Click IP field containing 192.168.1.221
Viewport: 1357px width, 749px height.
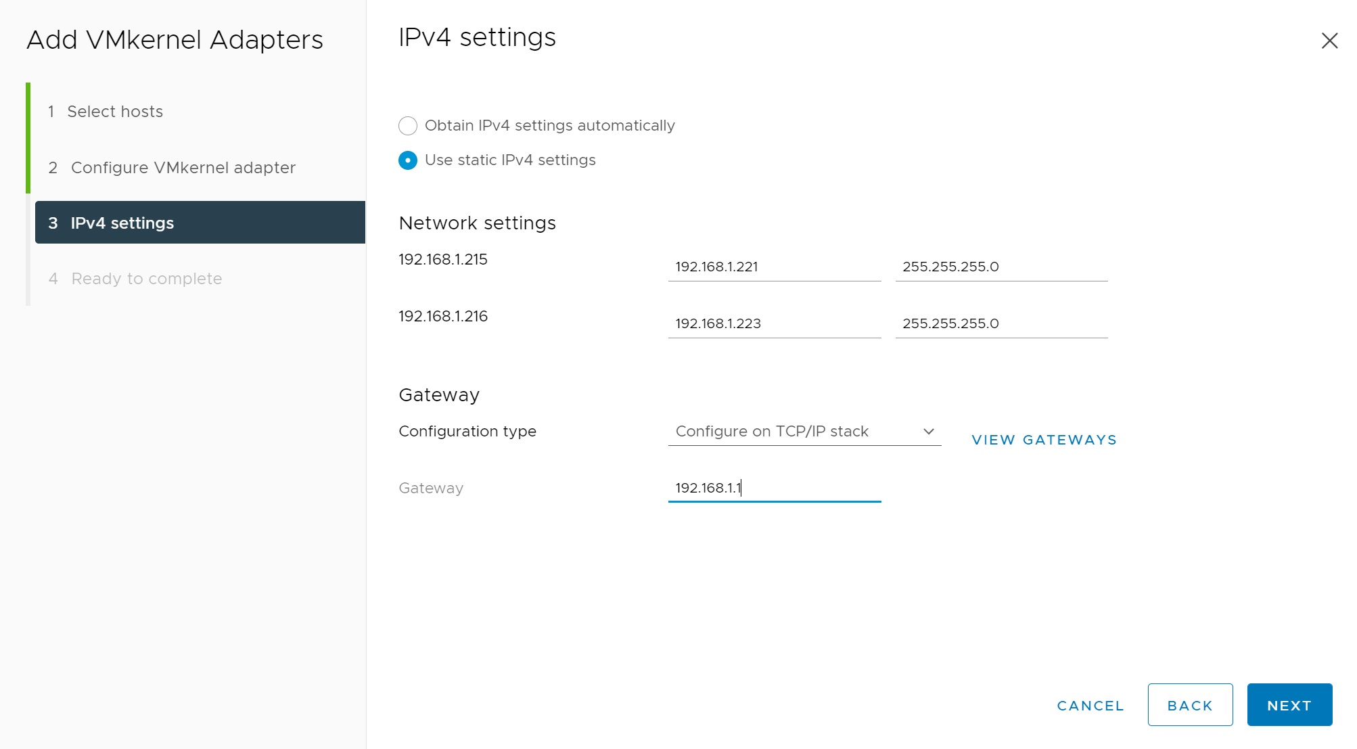774,267
